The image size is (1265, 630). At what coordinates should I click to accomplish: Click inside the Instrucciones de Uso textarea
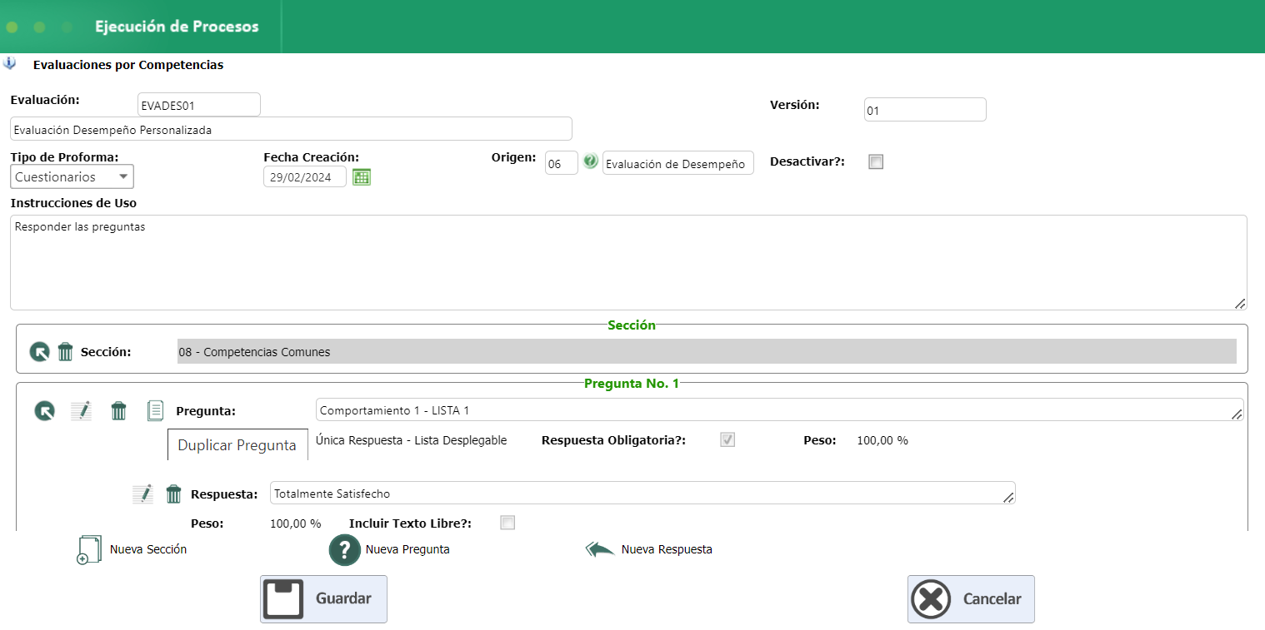click(628, 263)
